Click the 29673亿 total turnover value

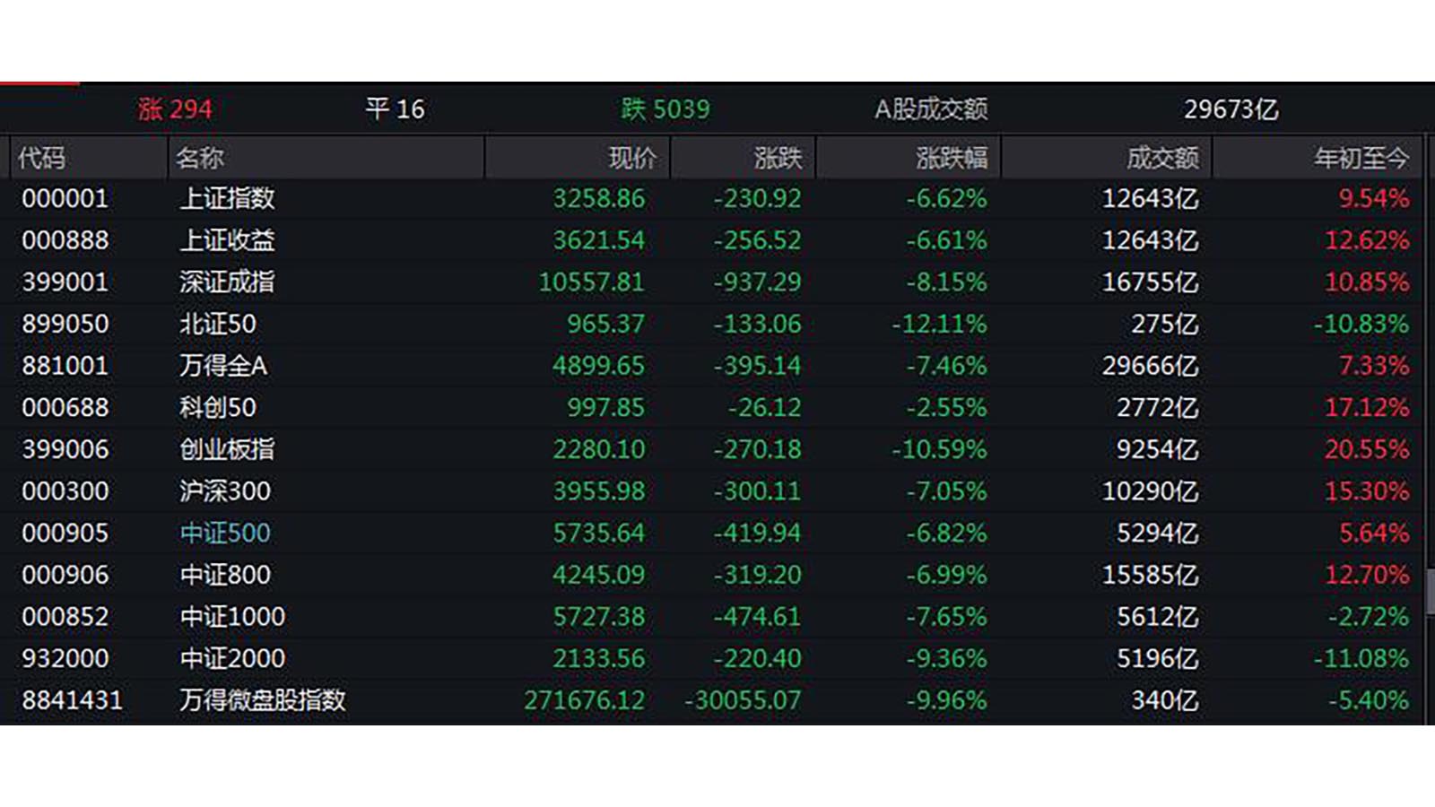tap(1231, 109)
